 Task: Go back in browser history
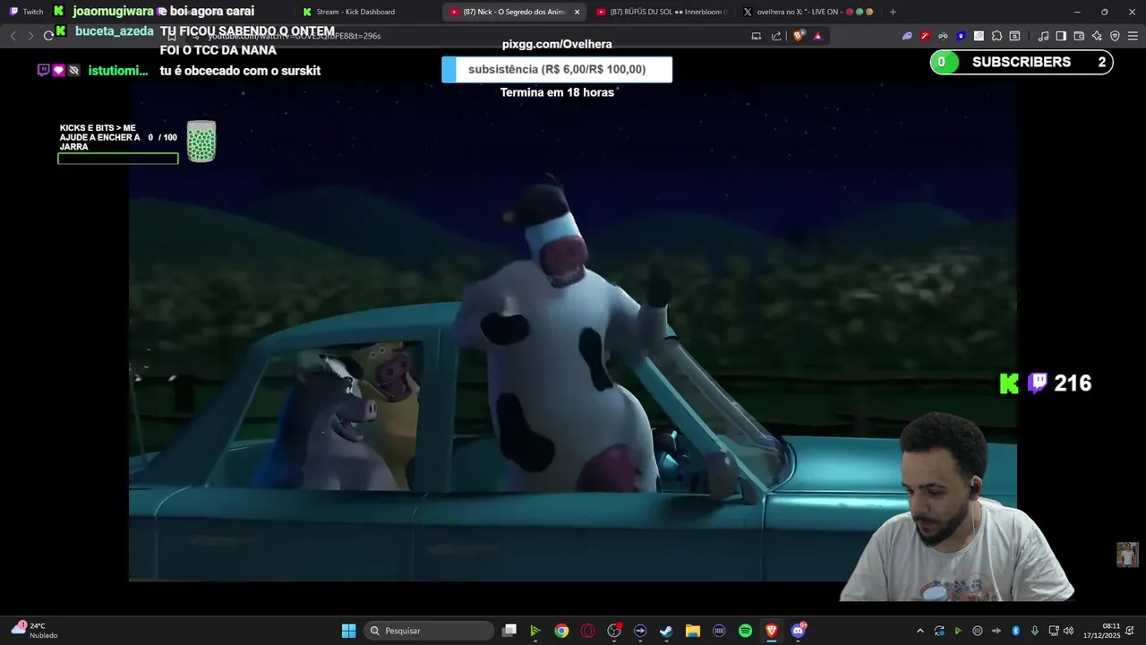tap(13, 36)
